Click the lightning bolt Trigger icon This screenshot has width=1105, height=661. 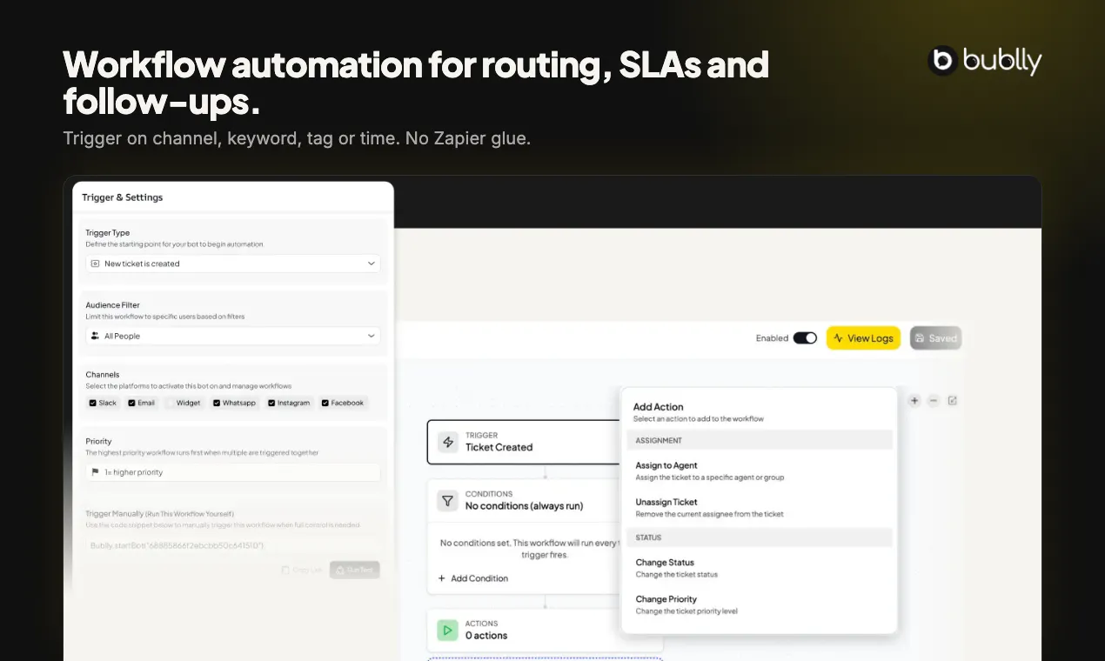447,442
